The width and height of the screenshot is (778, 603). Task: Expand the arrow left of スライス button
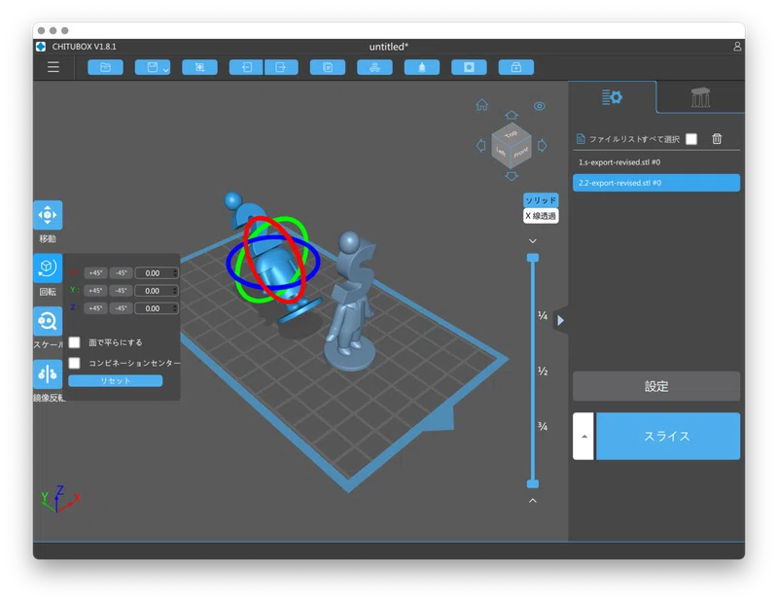(584, 437)
